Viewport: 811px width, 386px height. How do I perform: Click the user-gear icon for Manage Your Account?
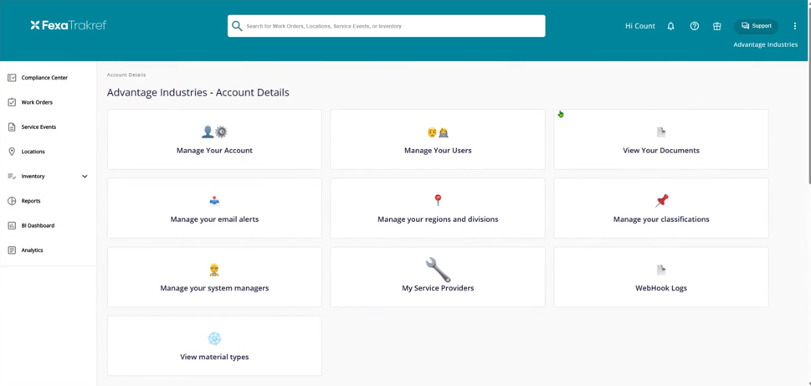[x=214, y=132]
